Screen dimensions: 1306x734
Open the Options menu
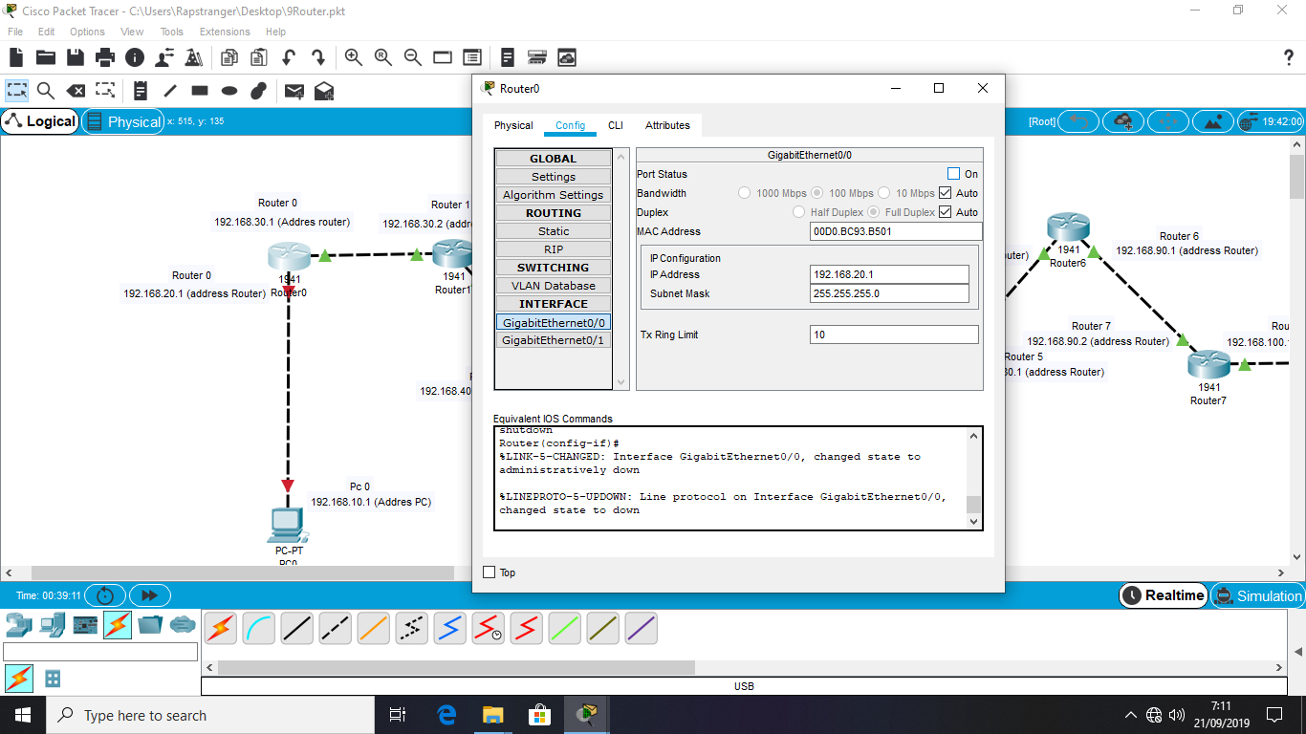click(87, 32)
